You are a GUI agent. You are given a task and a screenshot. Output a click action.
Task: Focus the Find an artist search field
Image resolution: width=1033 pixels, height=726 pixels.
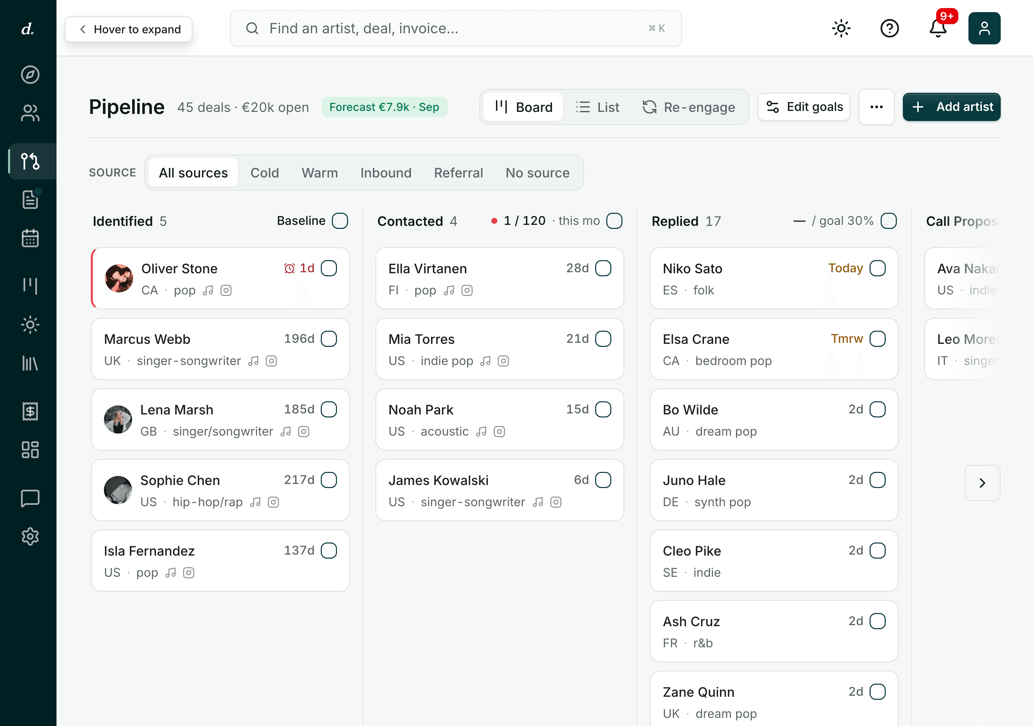(455, 28)
